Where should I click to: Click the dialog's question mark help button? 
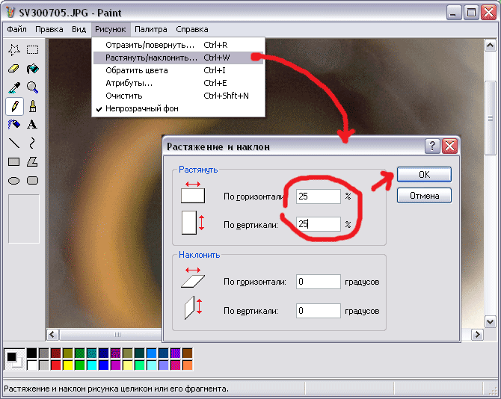click(x=431, y=146)
